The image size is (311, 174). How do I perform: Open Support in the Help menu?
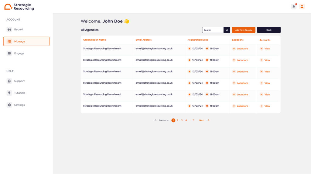[26, 81]
